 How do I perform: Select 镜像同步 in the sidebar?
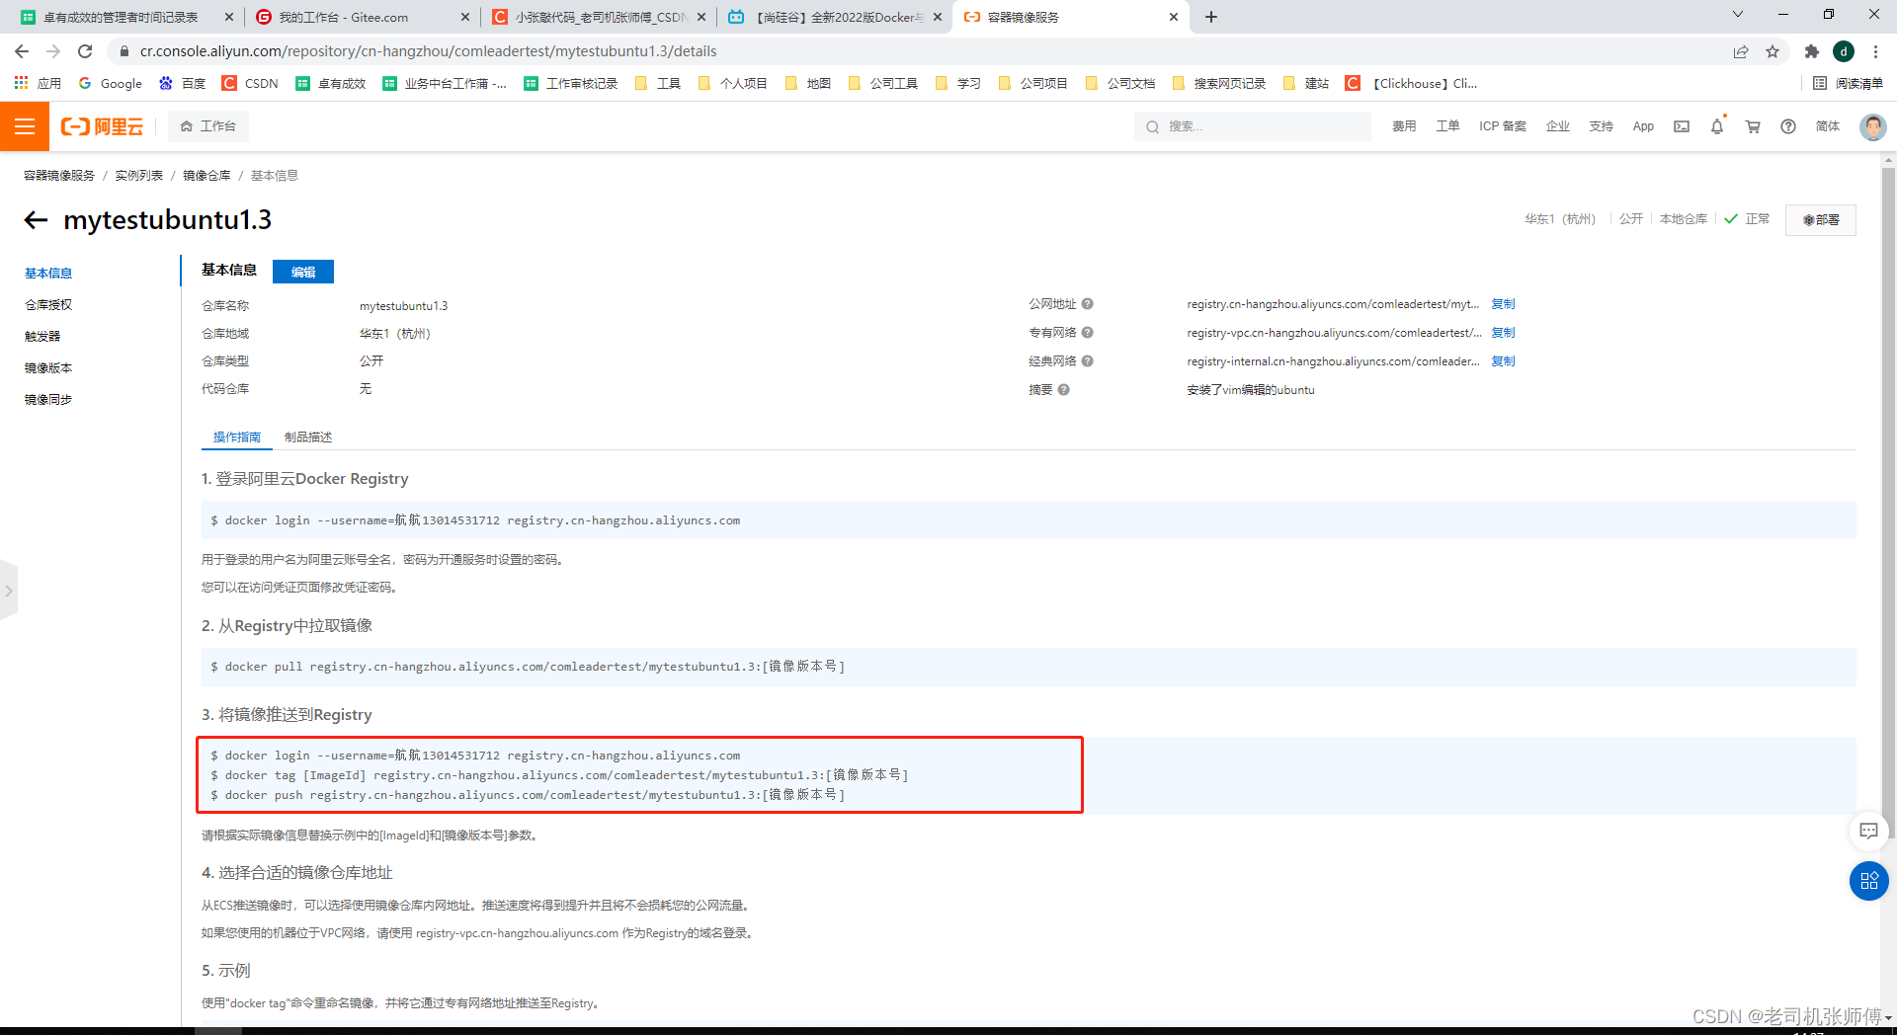pos(48,400)
